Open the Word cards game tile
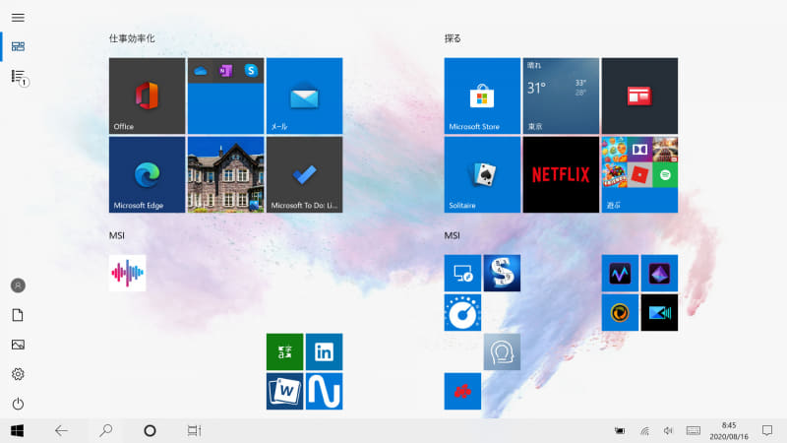This screenshot has width=787, height=443. (284, 391)
